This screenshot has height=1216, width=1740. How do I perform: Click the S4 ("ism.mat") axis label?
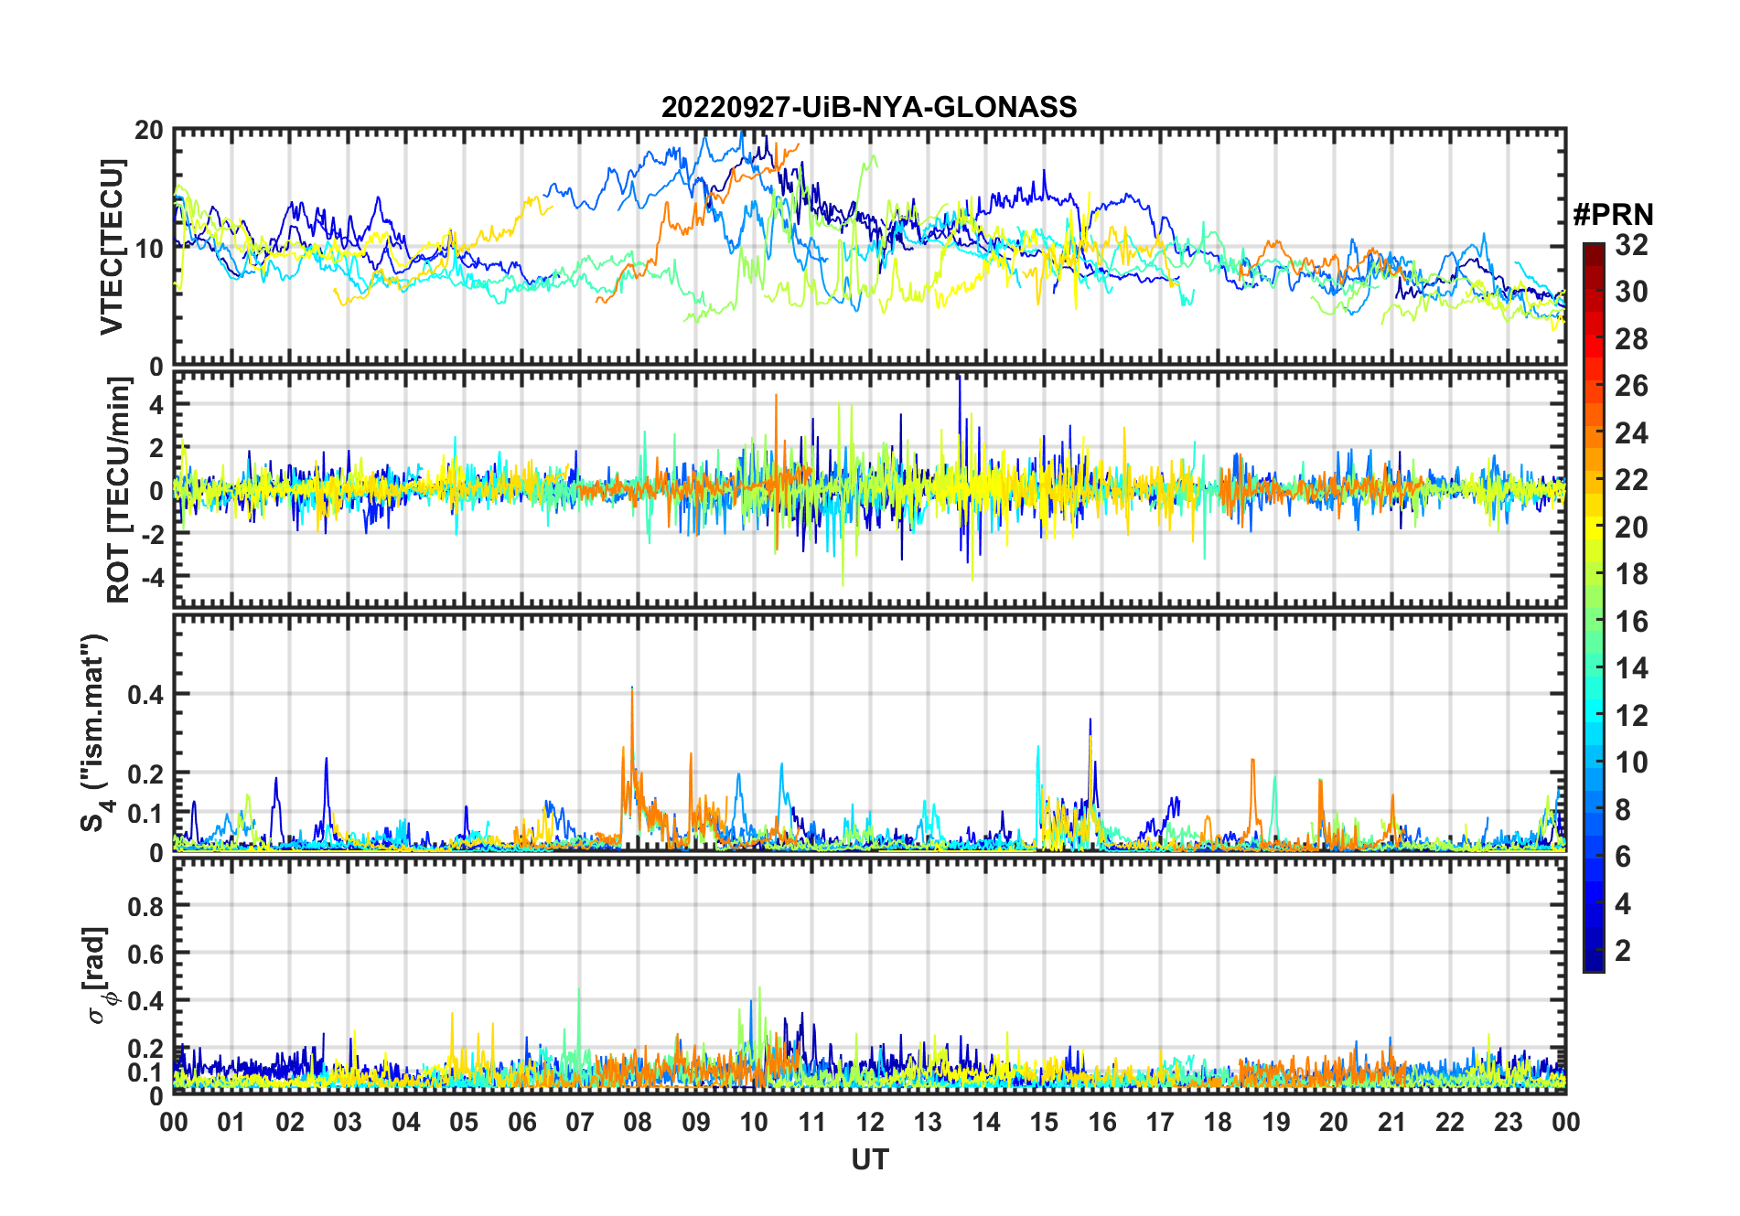(95, 733)
